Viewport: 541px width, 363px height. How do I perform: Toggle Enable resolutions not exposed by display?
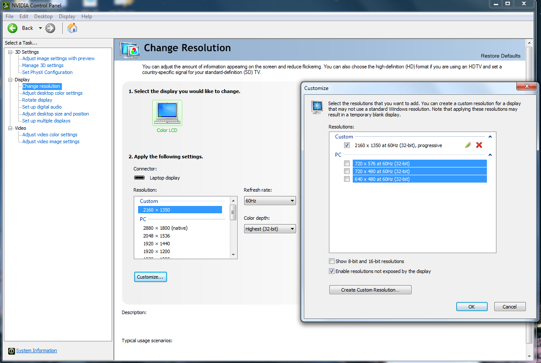pos(332,271)
